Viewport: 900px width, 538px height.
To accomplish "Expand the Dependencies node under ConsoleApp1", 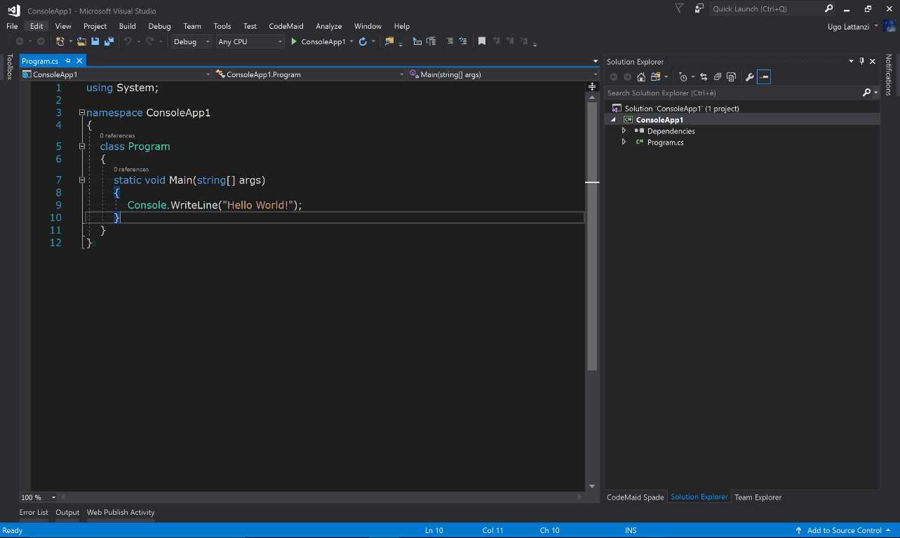I will (624, 130).
